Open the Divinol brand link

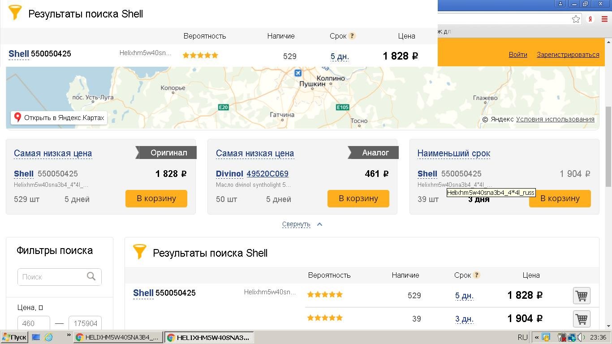(x=229, y=174)
